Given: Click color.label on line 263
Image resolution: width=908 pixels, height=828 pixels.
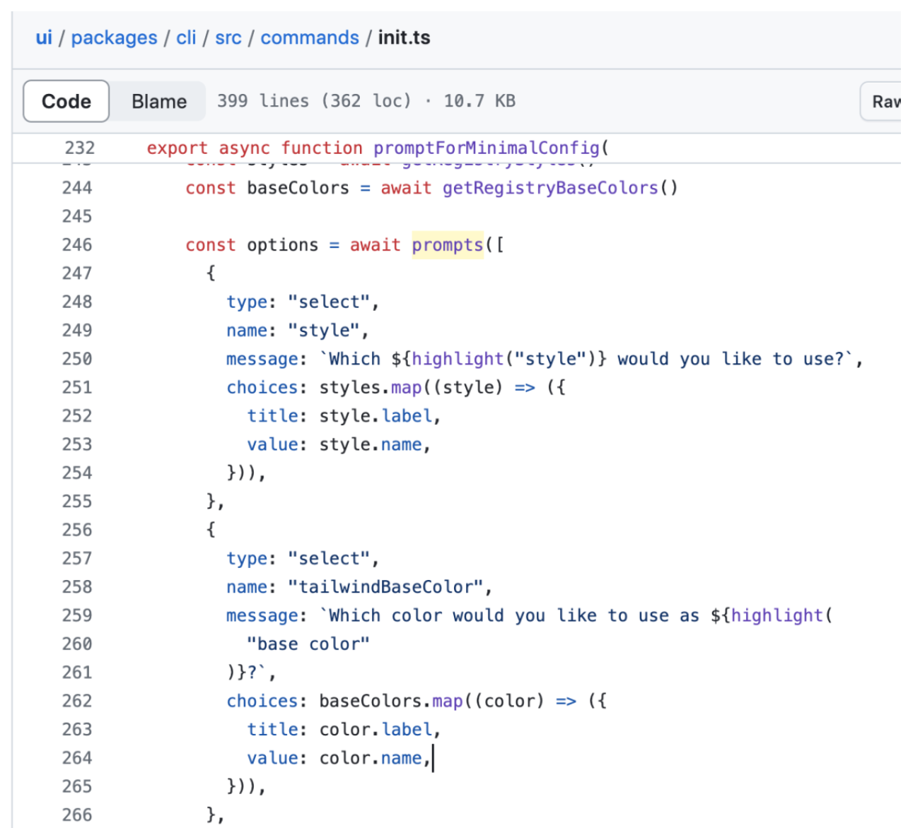Looking at the screenshot, I should click(376, 730).
